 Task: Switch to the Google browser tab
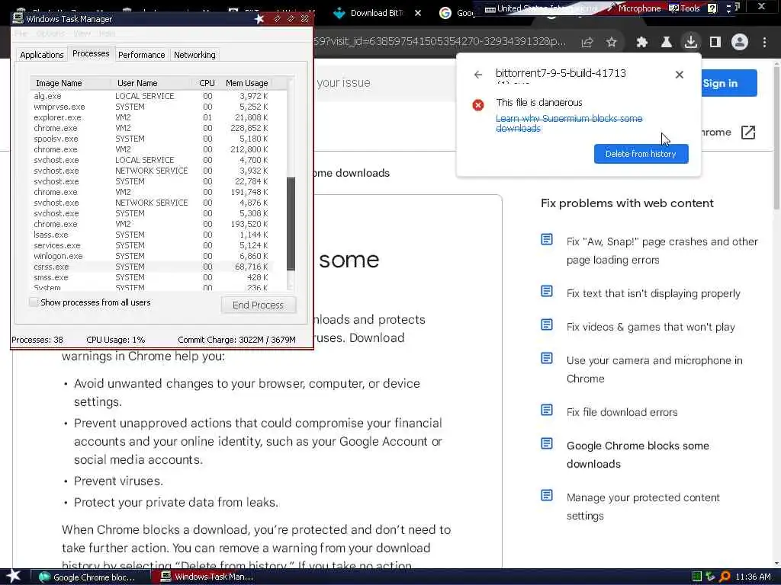tap(458, 13)
